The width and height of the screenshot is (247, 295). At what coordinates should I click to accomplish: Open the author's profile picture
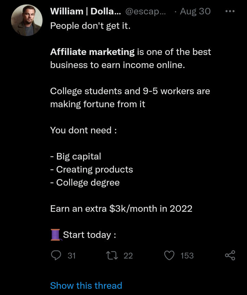[x=27, y=20]
